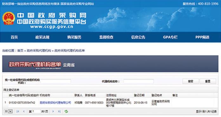Open 首页 in the navigation bar
221x117 pixels.
point(14,37)
